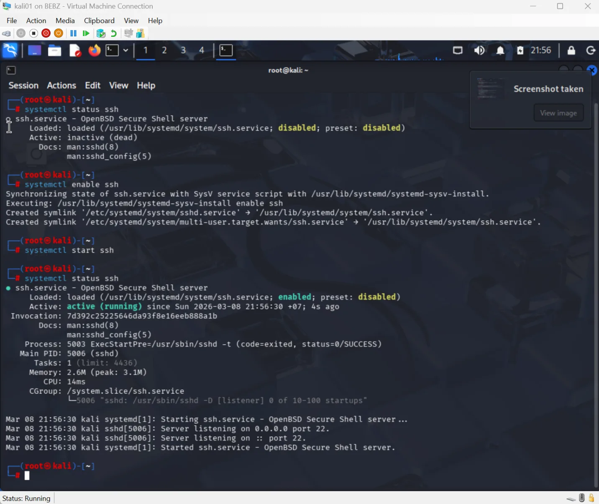Open the Actions menu in the terminal

[x=61, y=85]
